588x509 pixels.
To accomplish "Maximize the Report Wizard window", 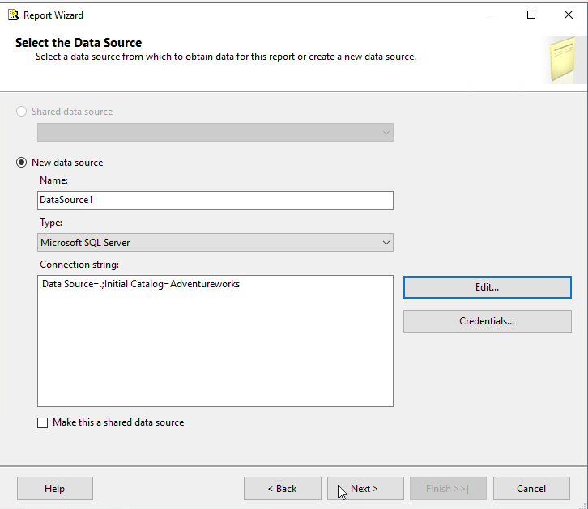I will click(x=531, y=15).
